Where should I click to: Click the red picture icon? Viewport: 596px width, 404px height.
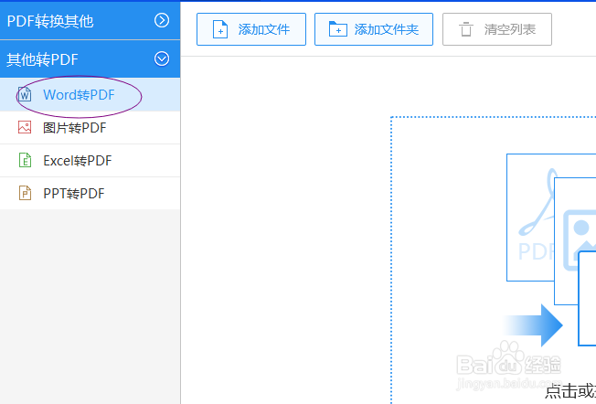(x=25, y=127)
